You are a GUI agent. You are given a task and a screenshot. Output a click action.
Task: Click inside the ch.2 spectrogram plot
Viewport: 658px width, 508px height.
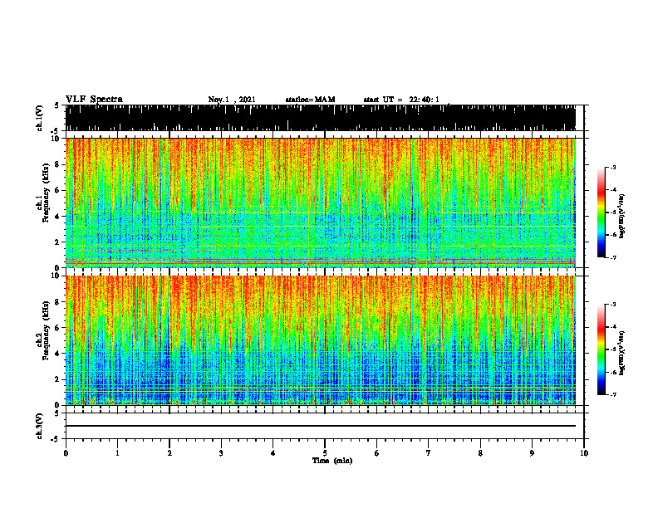tap(320, 340)
